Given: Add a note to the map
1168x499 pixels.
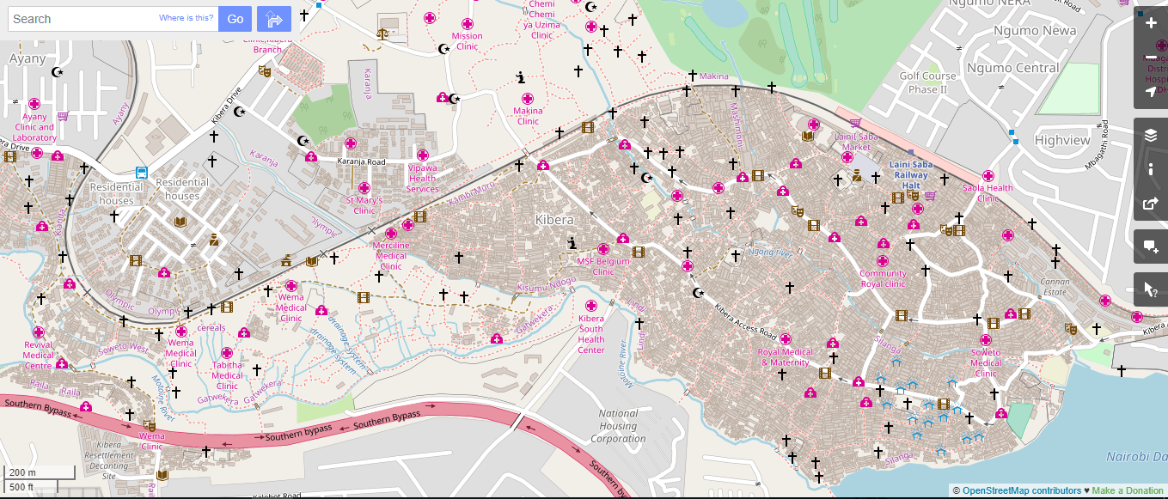Looking at the screenshot, I should click(x=1150, y=246).
